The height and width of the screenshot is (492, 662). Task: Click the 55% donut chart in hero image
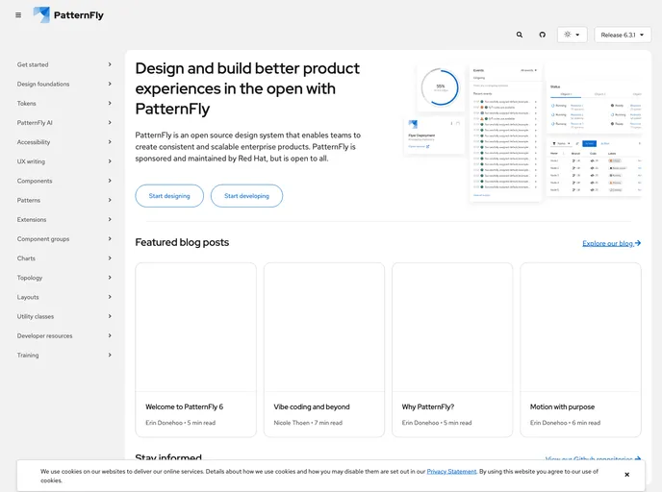click(440, 87)
